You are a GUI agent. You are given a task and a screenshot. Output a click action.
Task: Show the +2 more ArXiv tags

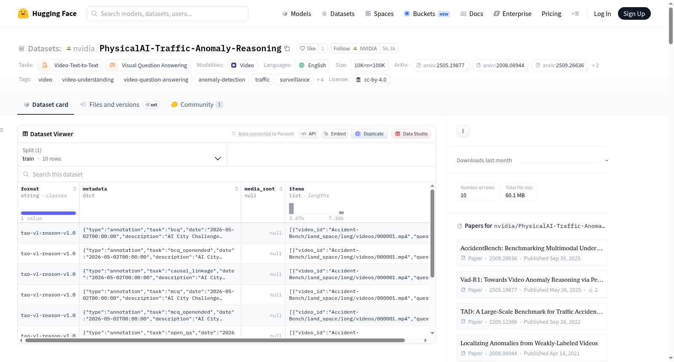coord(595,65)
